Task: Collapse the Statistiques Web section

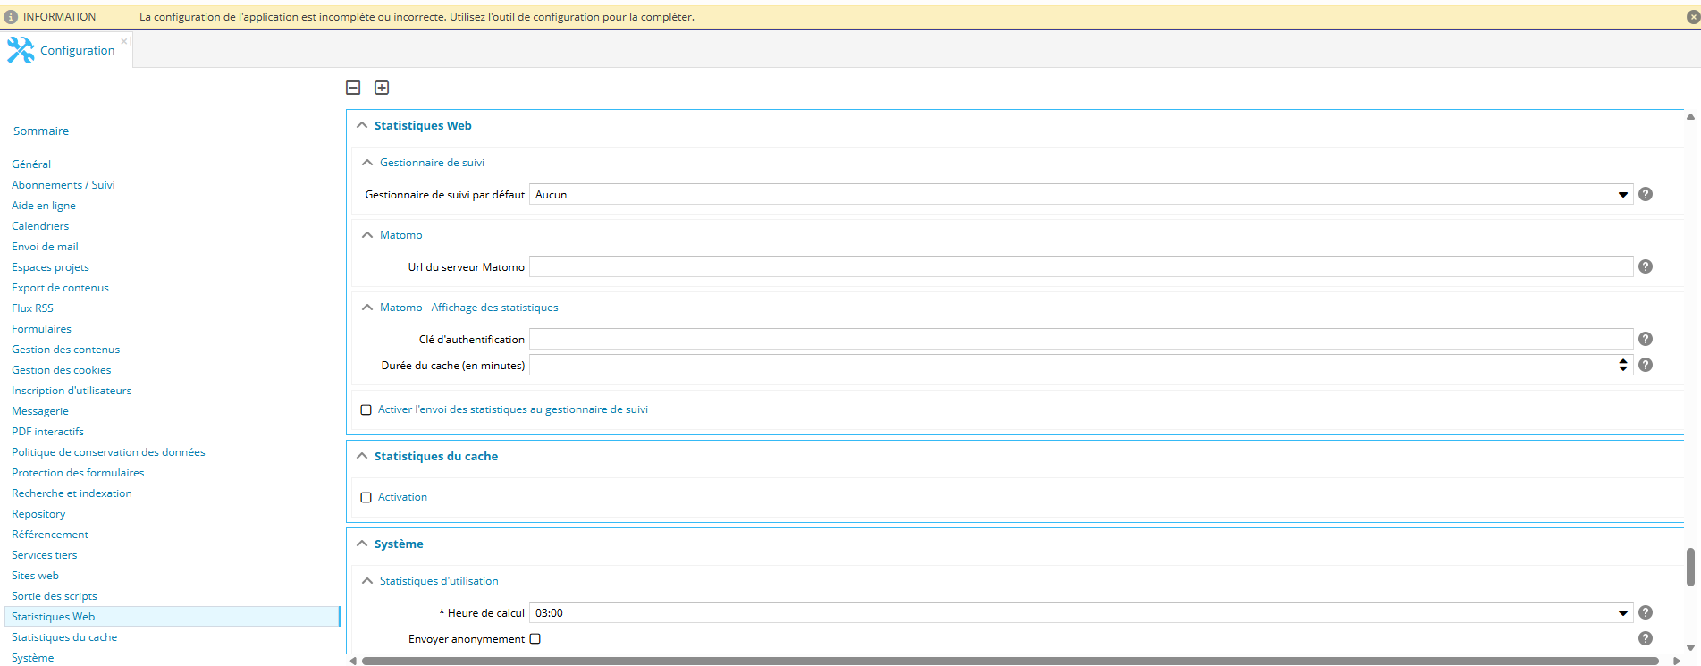Action: pyautogui.click(x=362, y=126)
